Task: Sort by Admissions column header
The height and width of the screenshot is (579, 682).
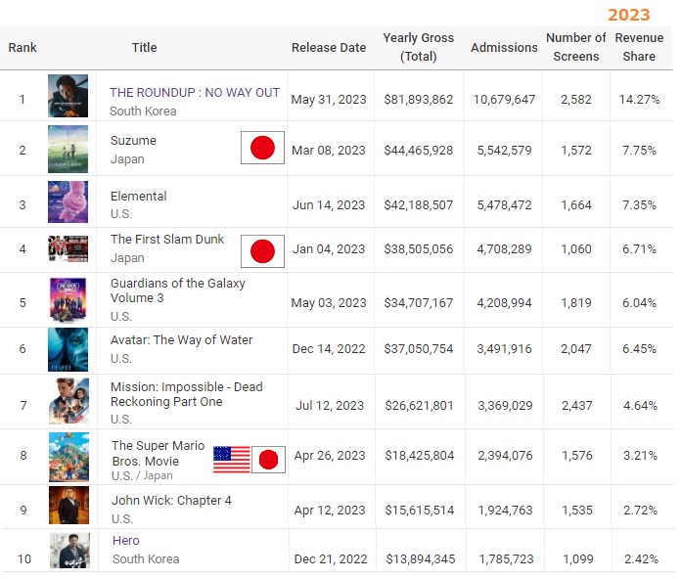Action: click(x=504, y=47)
